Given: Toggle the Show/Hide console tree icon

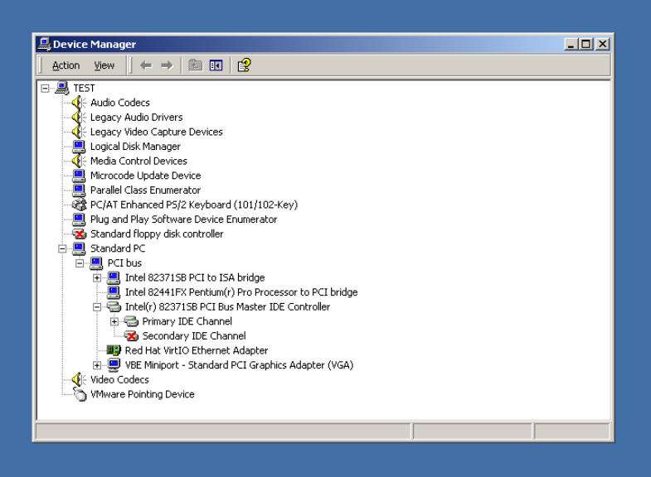Looking at the screenshot, I should [x=216, y=65].
